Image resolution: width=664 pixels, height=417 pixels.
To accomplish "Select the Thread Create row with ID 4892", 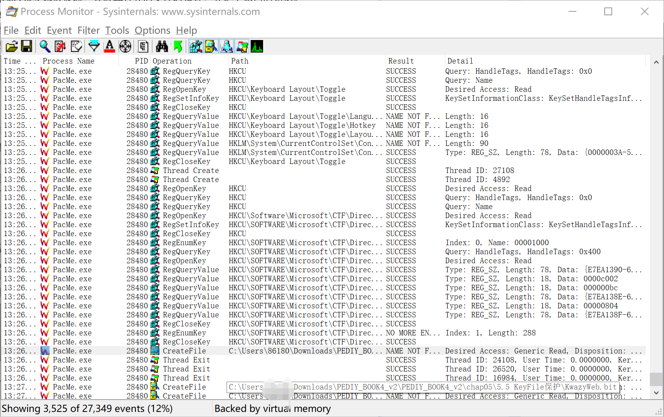I will (x=324, y=179).
